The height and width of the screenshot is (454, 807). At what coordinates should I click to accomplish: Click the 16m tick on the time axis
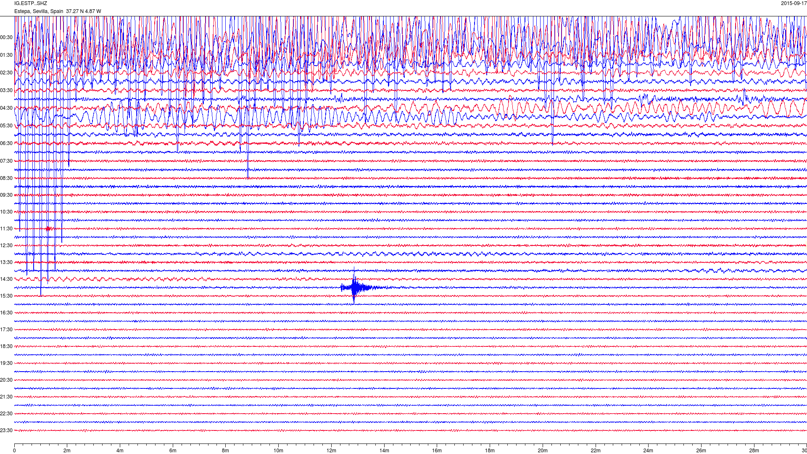click(x=437, y=451)
